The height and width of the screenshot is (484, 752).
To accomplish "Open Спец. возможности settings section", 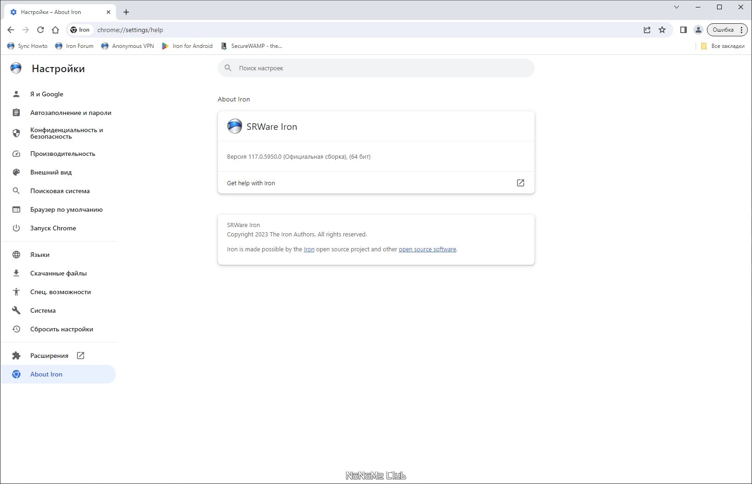I will click(59, 292).
